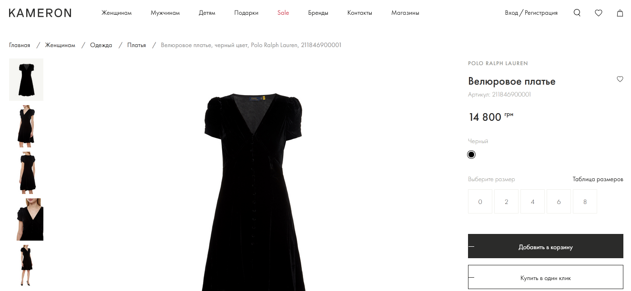
Task: Open the Женщинам menu
Action: coord(116,13)
